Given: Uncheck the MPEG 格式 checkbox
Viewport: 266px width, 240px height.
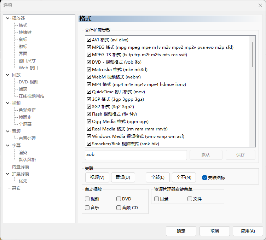Looking at the screenshot, I should 89,47.
